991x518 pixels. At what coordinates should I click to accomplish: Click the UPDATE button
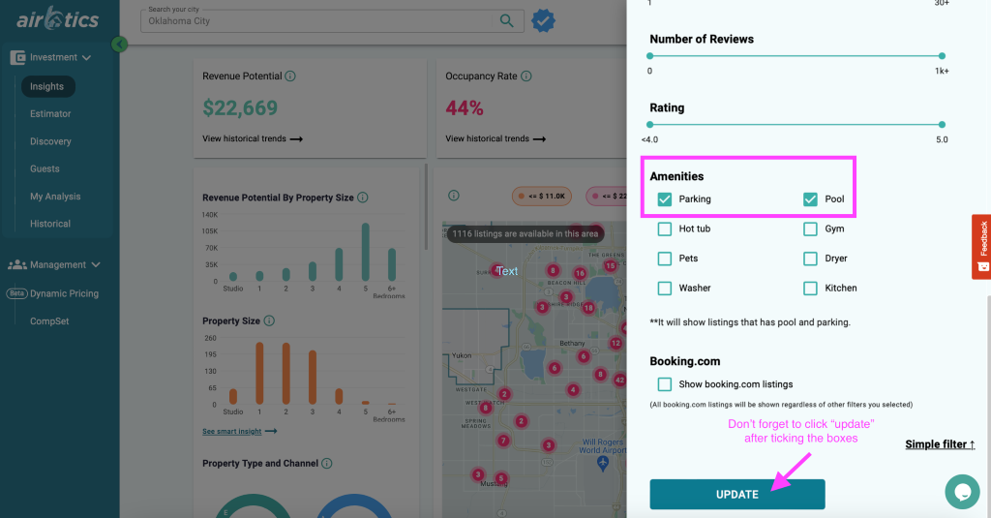click(x=736, y=494)
